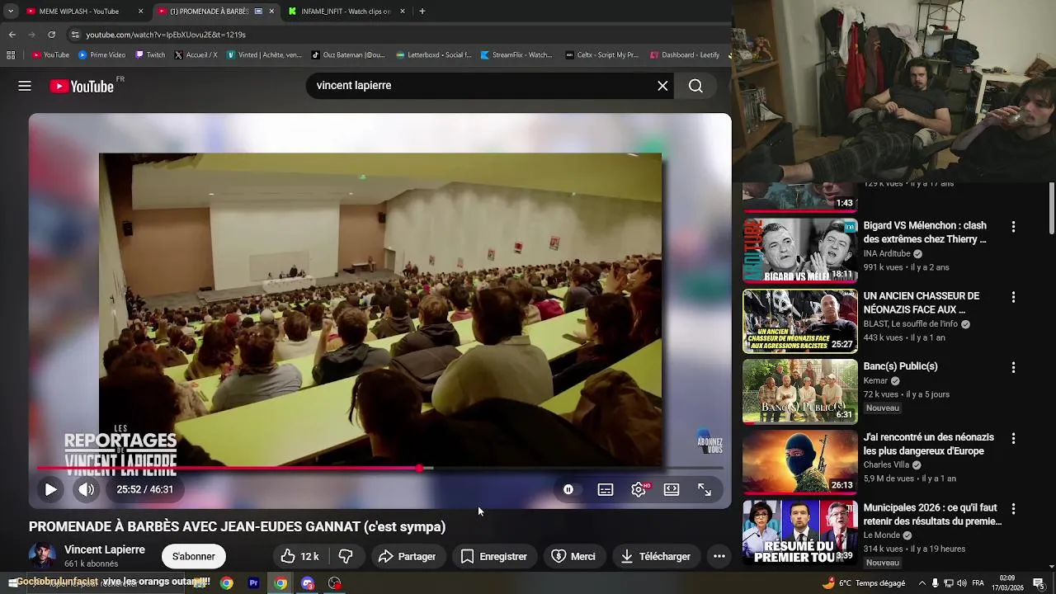Open J'ai rencontré un des néonazis title
The image size is (1056, 594).
[929, 444]
